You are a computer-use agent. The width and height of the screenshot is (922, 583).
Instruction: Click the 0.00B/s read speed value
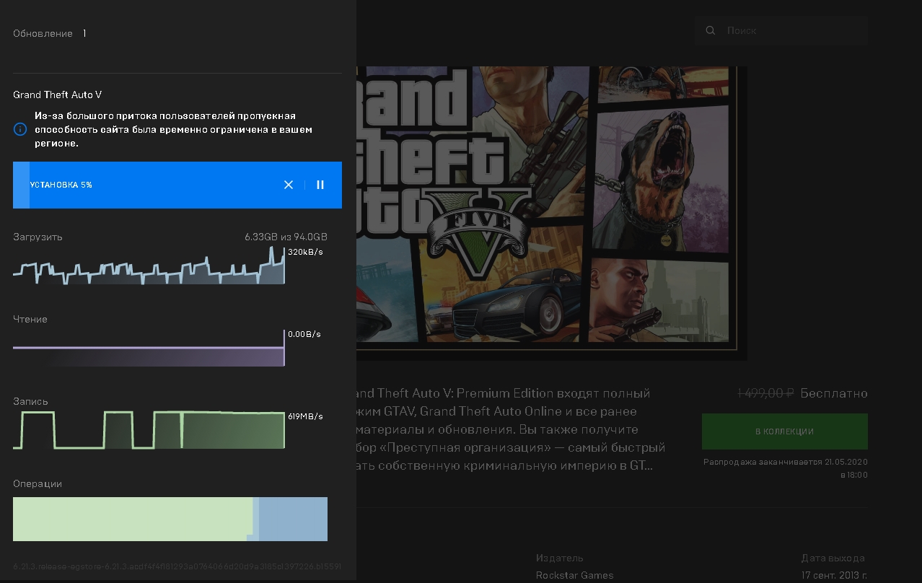pos(304,334)
